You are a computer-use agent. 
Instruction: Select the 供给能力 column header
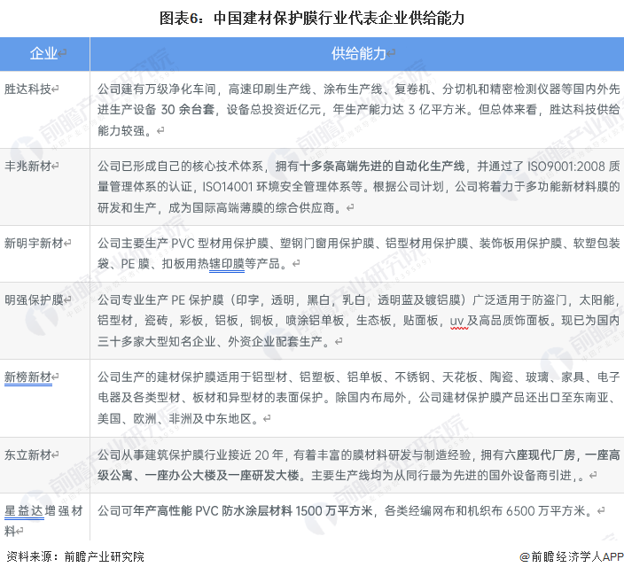pyautogui.click(x=357, y=54)
